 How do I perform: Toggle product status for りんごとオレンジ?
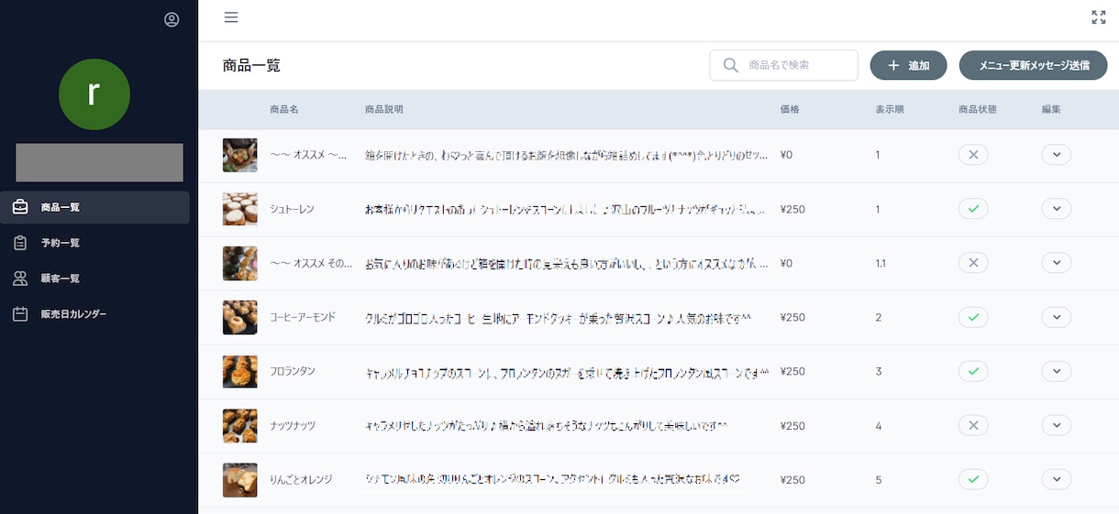tap(973, 479)
